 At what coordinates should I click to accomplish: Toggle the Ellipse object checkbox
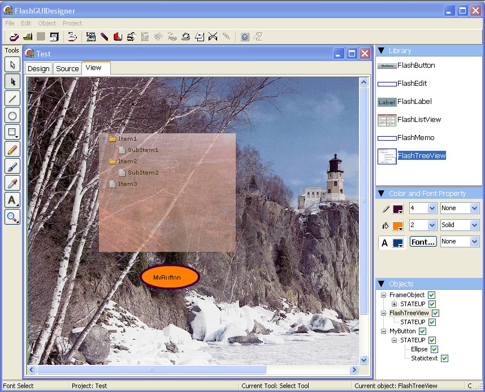coord(435,350)
